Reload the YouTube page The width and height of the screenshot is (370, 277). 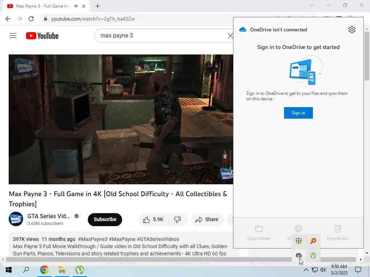[x=31, y=19]
